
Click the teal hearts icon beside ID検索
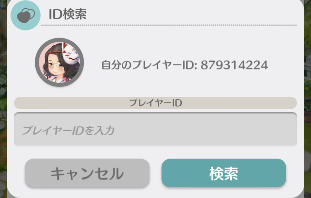[26, 15]
